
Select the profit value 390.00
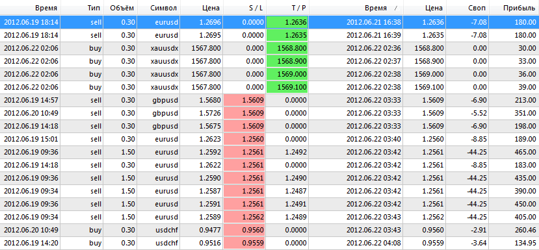coord(525,192)
